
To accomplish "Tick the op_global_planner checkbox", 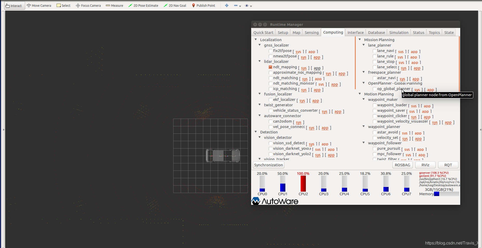I will tap(375, 89).
